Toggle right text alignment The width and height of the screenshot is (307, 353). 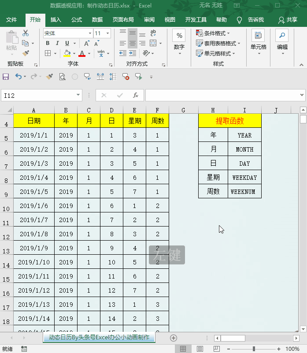[142, 43]
